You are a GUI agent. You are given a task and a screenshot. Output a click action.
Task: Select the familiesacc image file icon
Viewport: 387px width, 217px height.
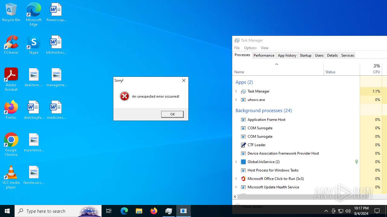tap(34, 175)
